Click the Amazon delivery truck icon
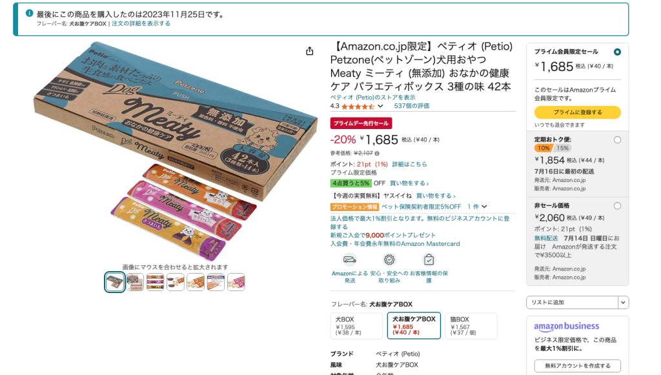The image size is (661, 375). (349, 259)
